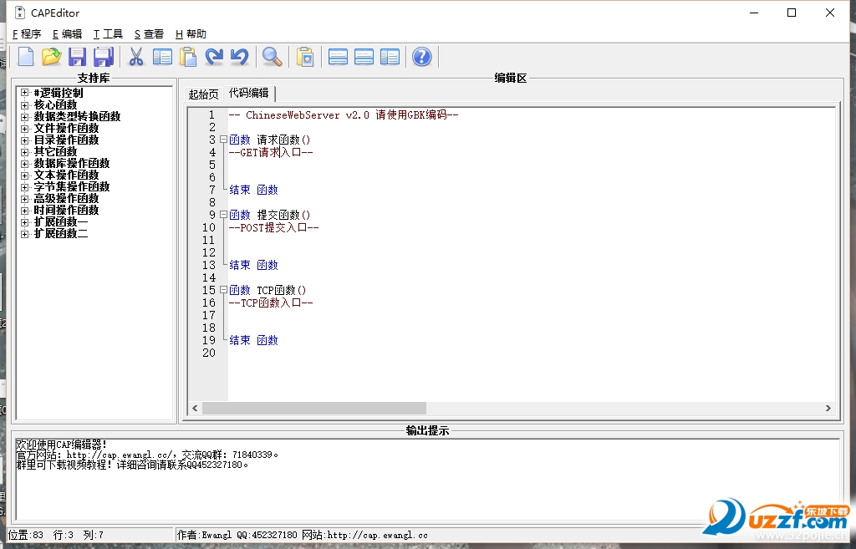The width and height of the screenshot is (856, 549).
Task: Collapse the 请求函数 code fold on line 3
Action: point(223,140)
